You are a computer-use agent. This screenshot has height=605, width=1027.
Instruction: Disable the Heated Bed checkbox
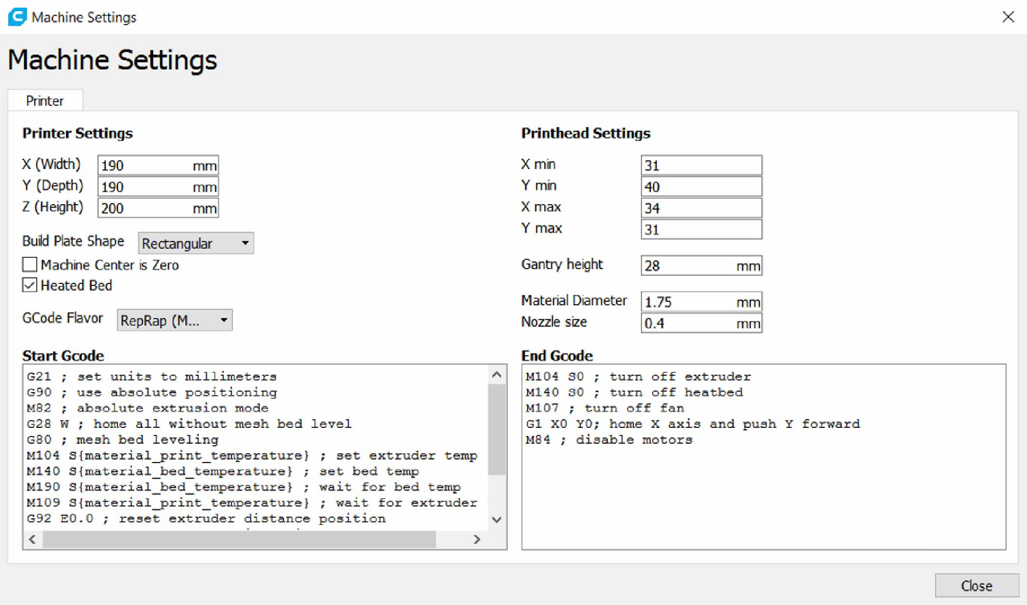[x=30, y=285]
